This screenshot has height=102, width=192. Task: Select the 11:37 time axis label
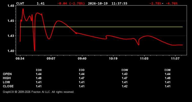[175, 59]
